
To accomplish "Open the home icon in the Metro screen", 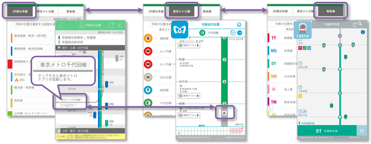I will 239,25.
